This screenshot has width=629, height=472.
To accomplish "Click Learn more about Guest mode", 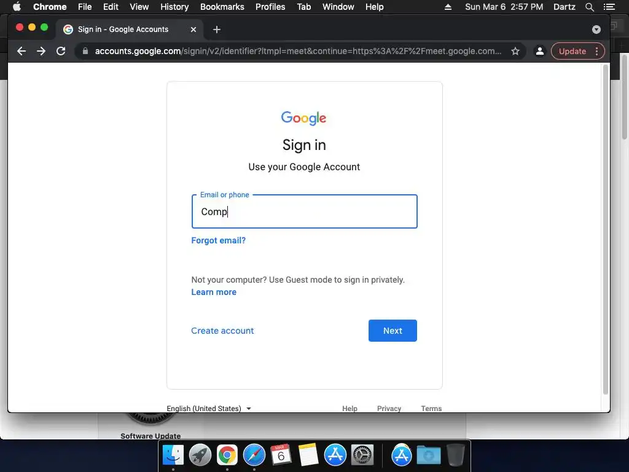I will pos(214,292).
